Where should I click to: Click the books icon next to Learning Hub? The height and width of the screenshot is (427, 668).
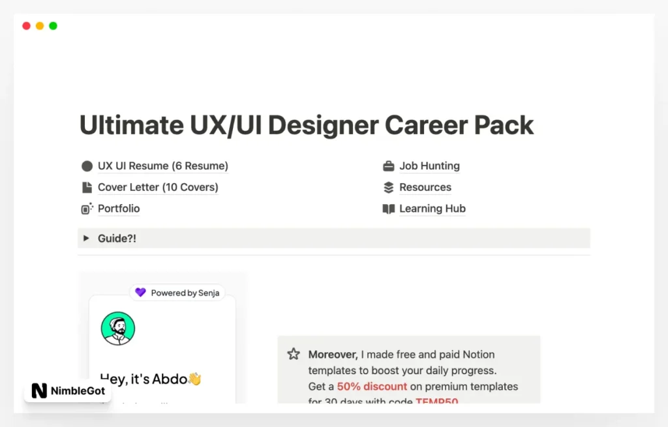tap(388, 209)
